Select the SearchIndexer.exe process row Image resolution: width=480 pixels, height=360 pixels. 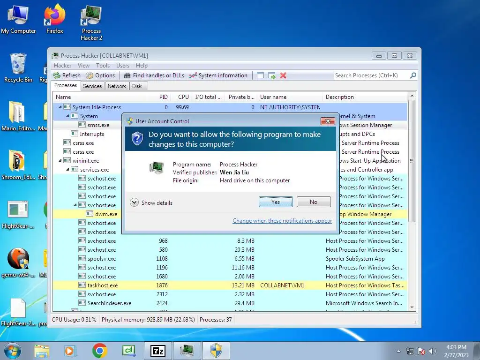pos(230,303)
